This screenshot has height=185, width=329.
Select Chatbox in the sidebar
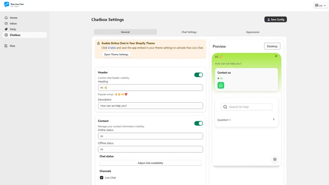click(x=25, y=35)
